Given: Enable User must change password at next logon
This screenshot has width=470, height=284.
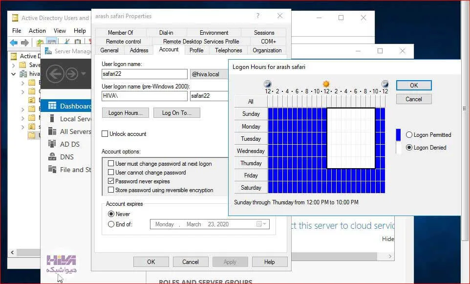Looking at the screenshot, I should 111,163.
